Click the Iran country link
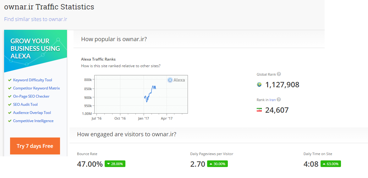This screenshot has width=368, height=178. 272,100
